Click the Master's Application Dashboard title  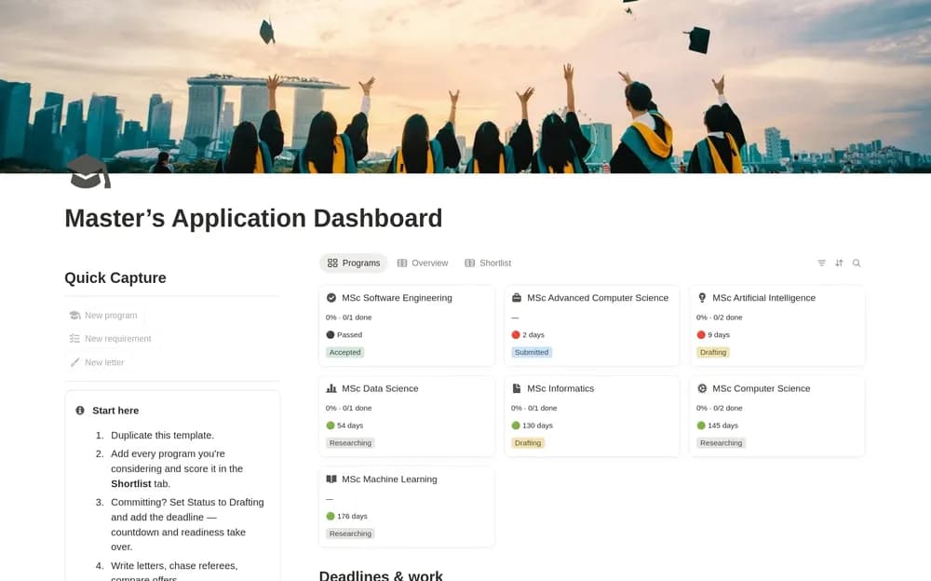tap(253, 218)
